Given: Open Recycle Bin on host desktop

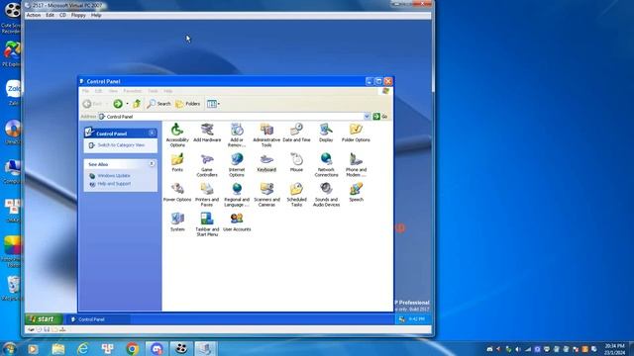Looking at the screenshot, I should pyautogui.click(x=13, y=288).
